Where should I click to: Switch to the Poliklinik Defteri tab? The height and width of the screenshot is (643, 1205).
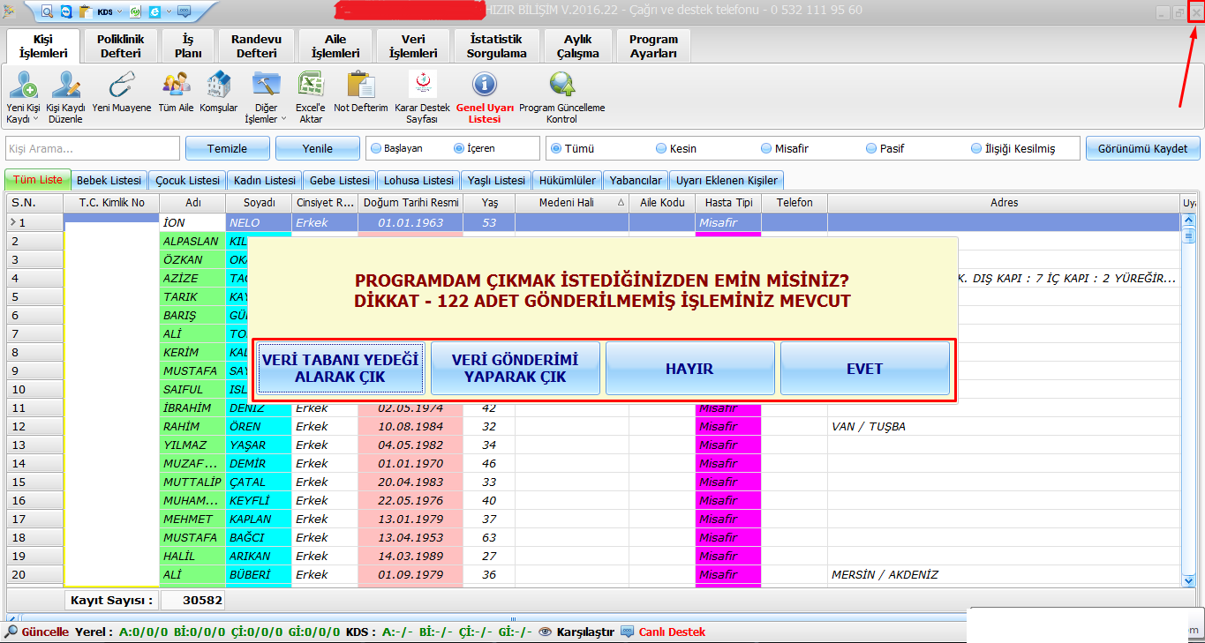click(x=120, y=46)
